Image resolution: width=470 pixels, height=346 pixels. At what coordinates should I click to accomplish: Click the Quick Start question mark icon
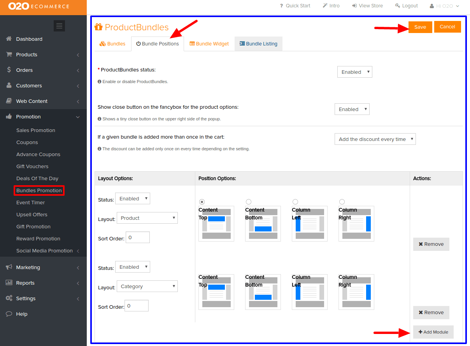[x=281, y=6]
